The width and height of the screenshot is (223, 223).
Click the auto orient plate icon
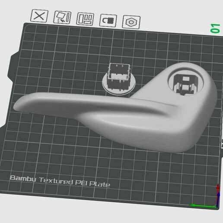(x=62, y=17)
